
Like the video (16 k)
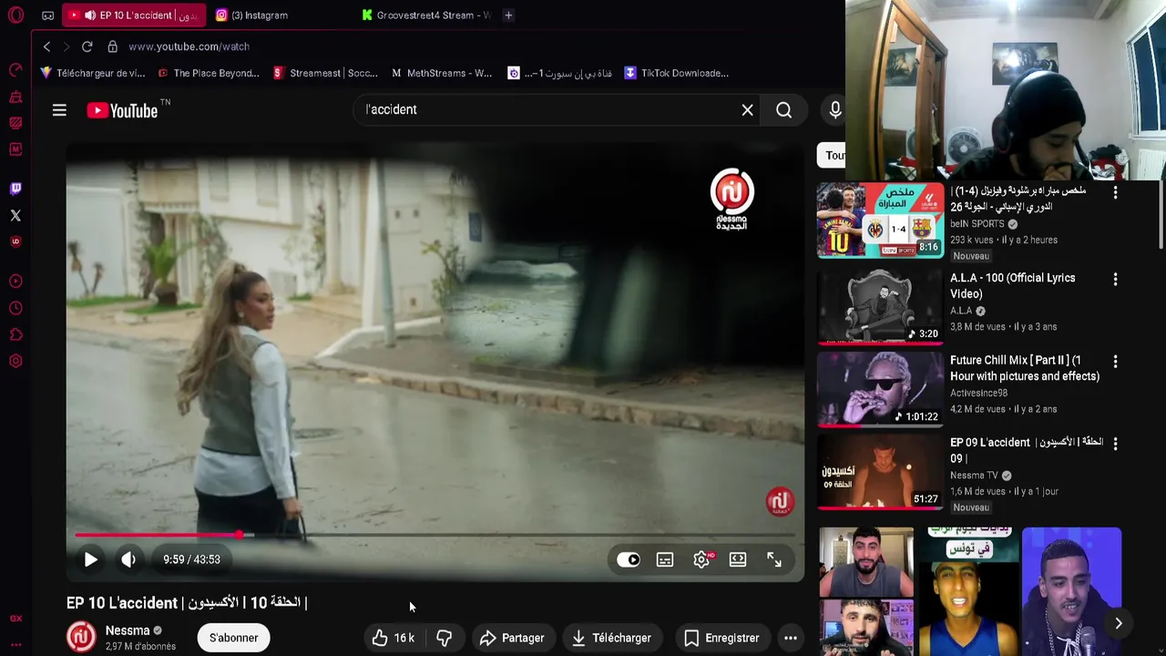[x=394, y=638]
